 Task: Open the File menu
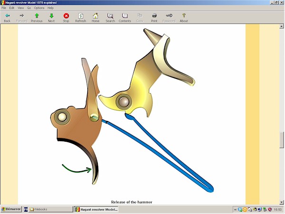(4, 8)
